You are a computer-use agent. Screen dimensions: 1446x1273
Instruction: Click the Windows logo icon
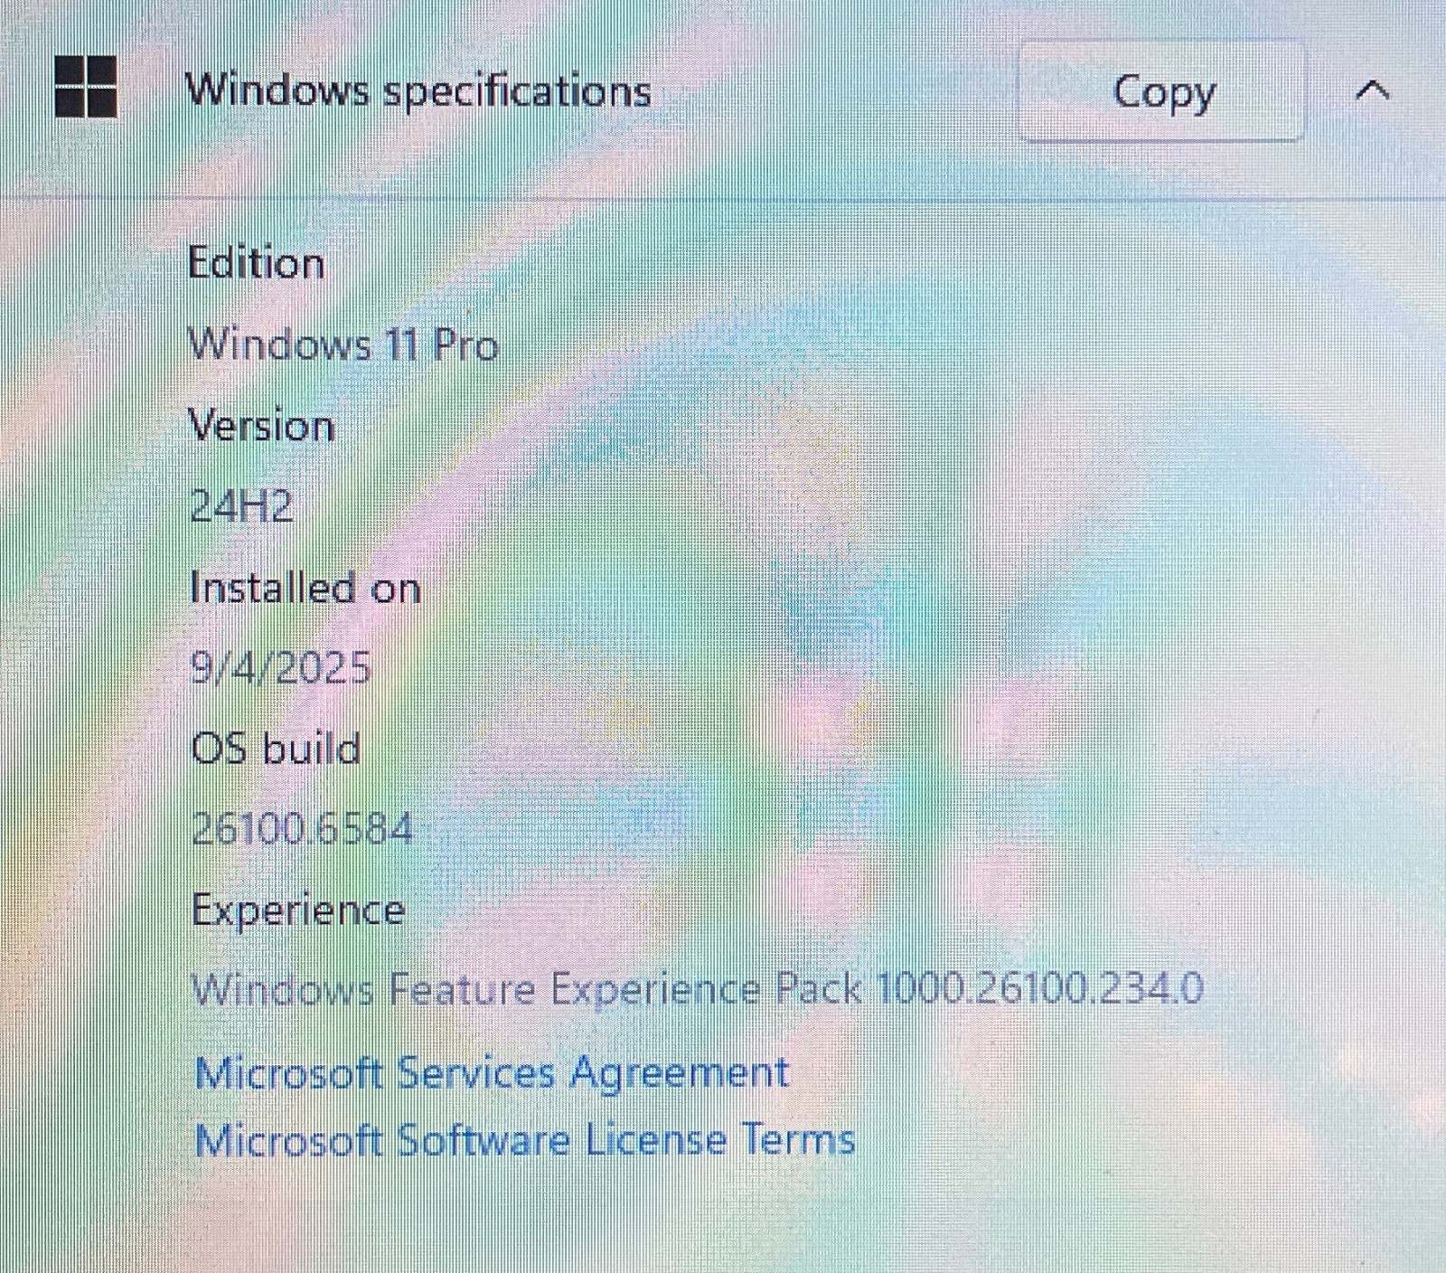coord(86,87)
